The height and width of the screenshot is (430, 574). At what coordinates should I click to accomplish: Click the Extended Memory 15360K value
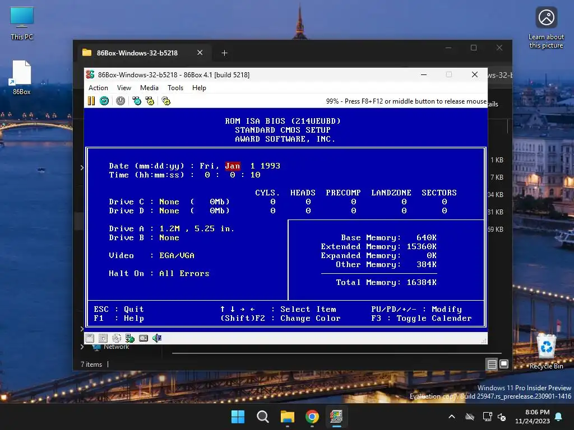[422, 246]
